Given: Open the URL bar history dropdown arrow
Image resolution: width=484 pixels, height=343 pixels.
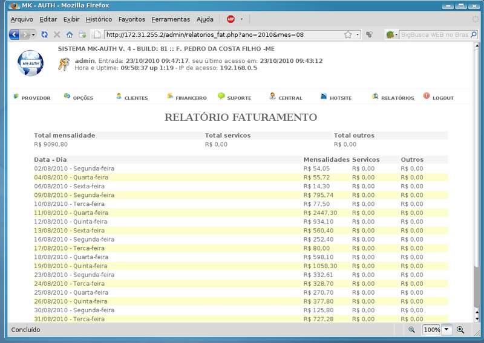Looking at the screenshot, I should click(358, 34).
